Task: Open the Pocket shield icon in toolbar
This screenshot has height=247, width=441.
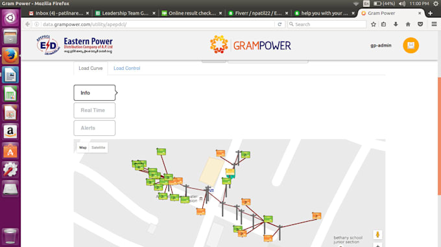Action: point(420,25)
